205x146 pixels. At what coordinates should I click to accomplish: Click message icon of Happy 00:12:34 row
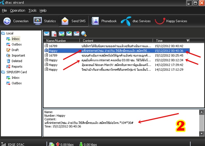pos(46,59)
